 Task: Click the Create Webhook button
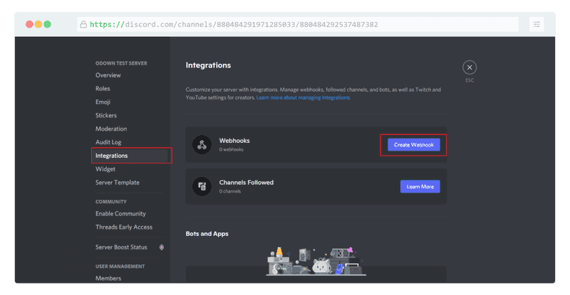coord(413,145)
